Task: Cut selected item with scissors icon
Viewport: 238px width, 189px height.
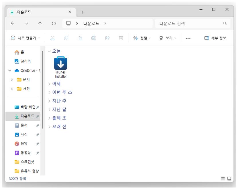Action: (x=52, y=38)
